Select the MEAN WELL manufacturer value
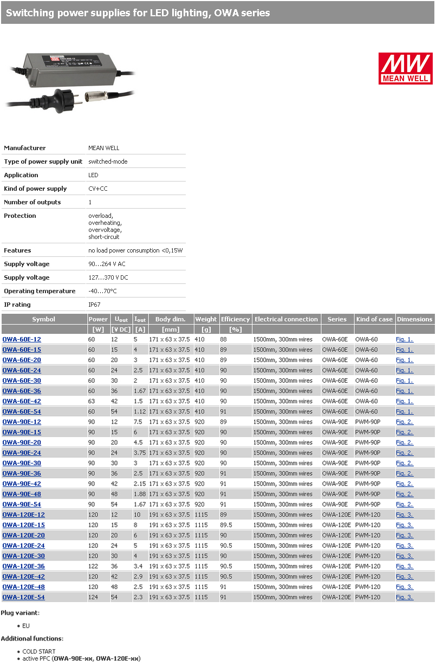The height and width of the screenshot is (666, 436). [104, 148]
